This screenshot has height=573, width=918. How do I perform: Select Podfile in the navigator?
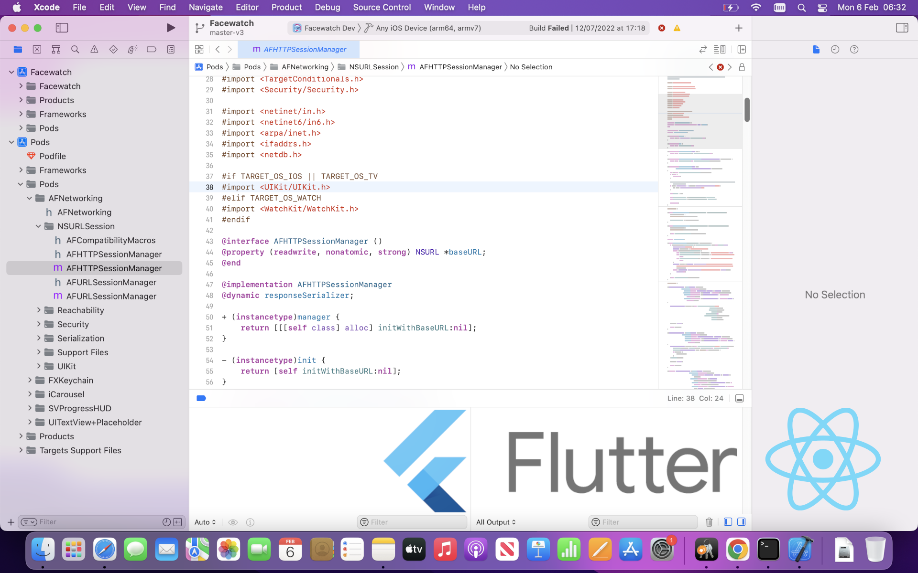pos(53,156)
